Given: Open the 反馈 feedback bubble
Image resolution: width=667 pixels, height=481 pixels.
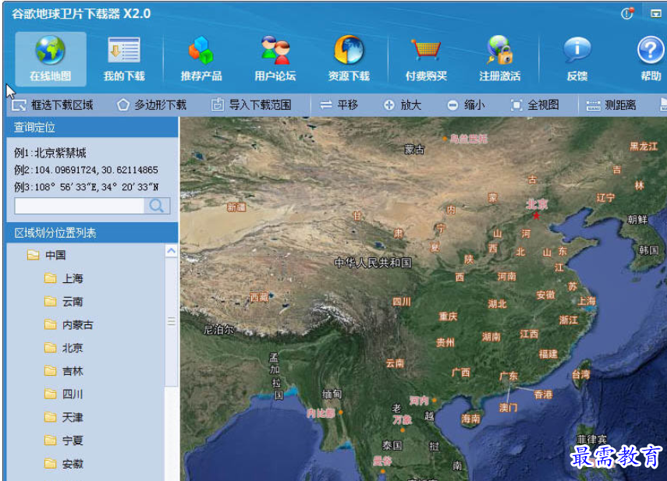Looking at the screenshot, I should 577,59.
